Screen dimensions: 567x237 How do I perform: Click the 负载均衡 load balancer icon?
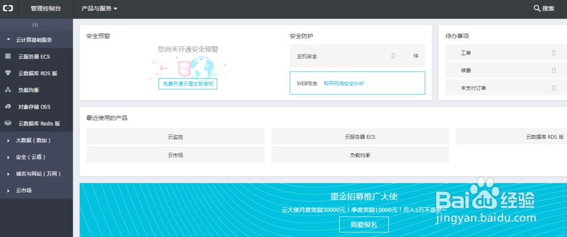(8, 90)
